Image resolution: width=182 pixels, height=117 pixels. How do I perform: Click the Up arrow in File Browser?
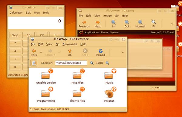point(69,51)
